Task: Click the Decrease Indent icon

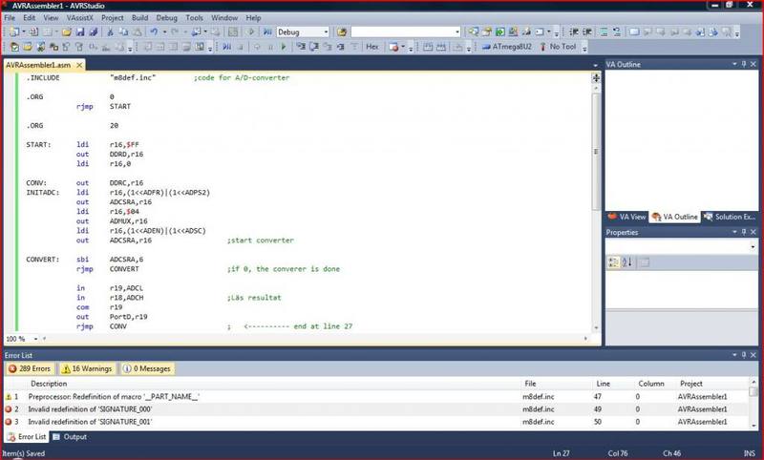Action: [x=574, y=32]
